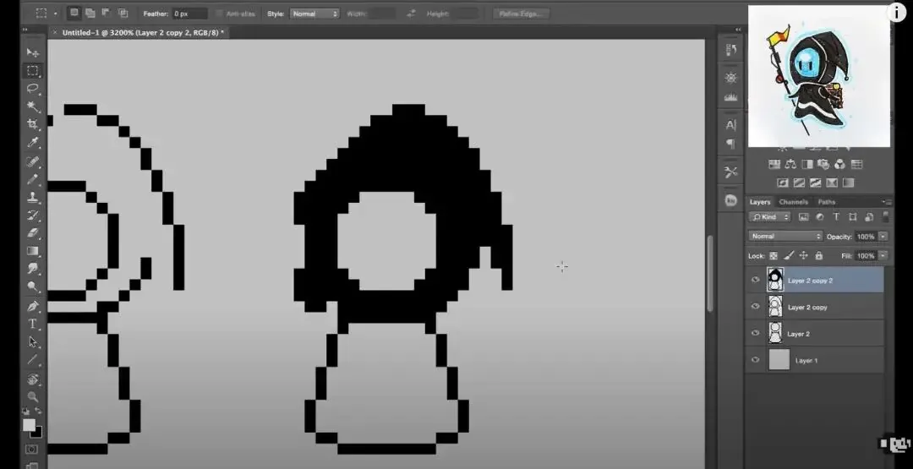The image size is (913, 469).
Task: Select the Untitled-1 document tab
Action: click(142, 33)
